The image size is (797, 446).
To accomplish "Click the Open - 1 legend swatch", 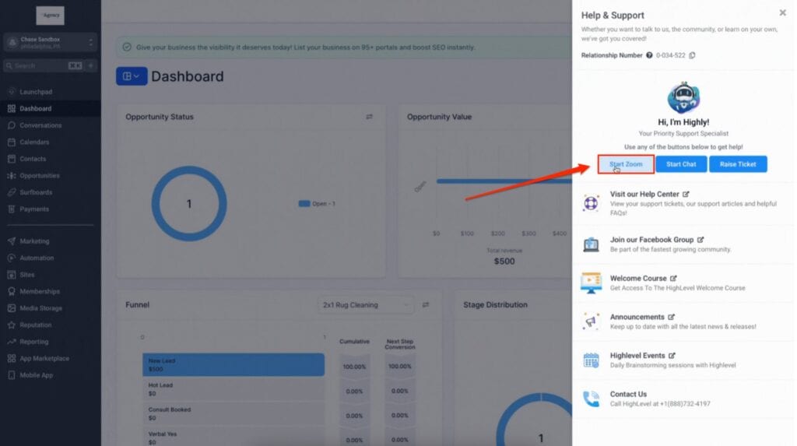I will pyautogui.click(x=304, y=204).
